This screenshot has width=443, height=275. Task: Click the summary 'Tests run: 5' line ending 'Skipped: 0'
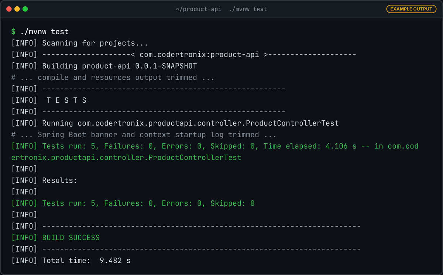[x=133, y=203]
